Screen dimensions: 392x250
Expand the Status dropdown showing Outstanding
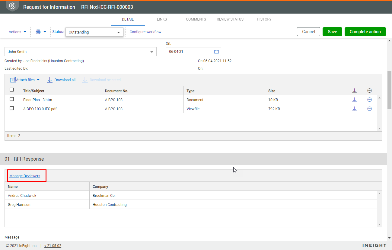coord(94,32)
